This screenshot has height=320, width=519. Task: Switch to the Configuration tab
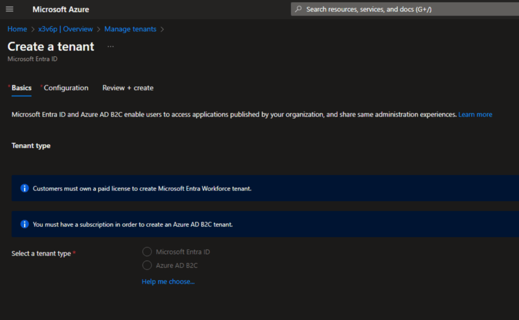(66, 88)
